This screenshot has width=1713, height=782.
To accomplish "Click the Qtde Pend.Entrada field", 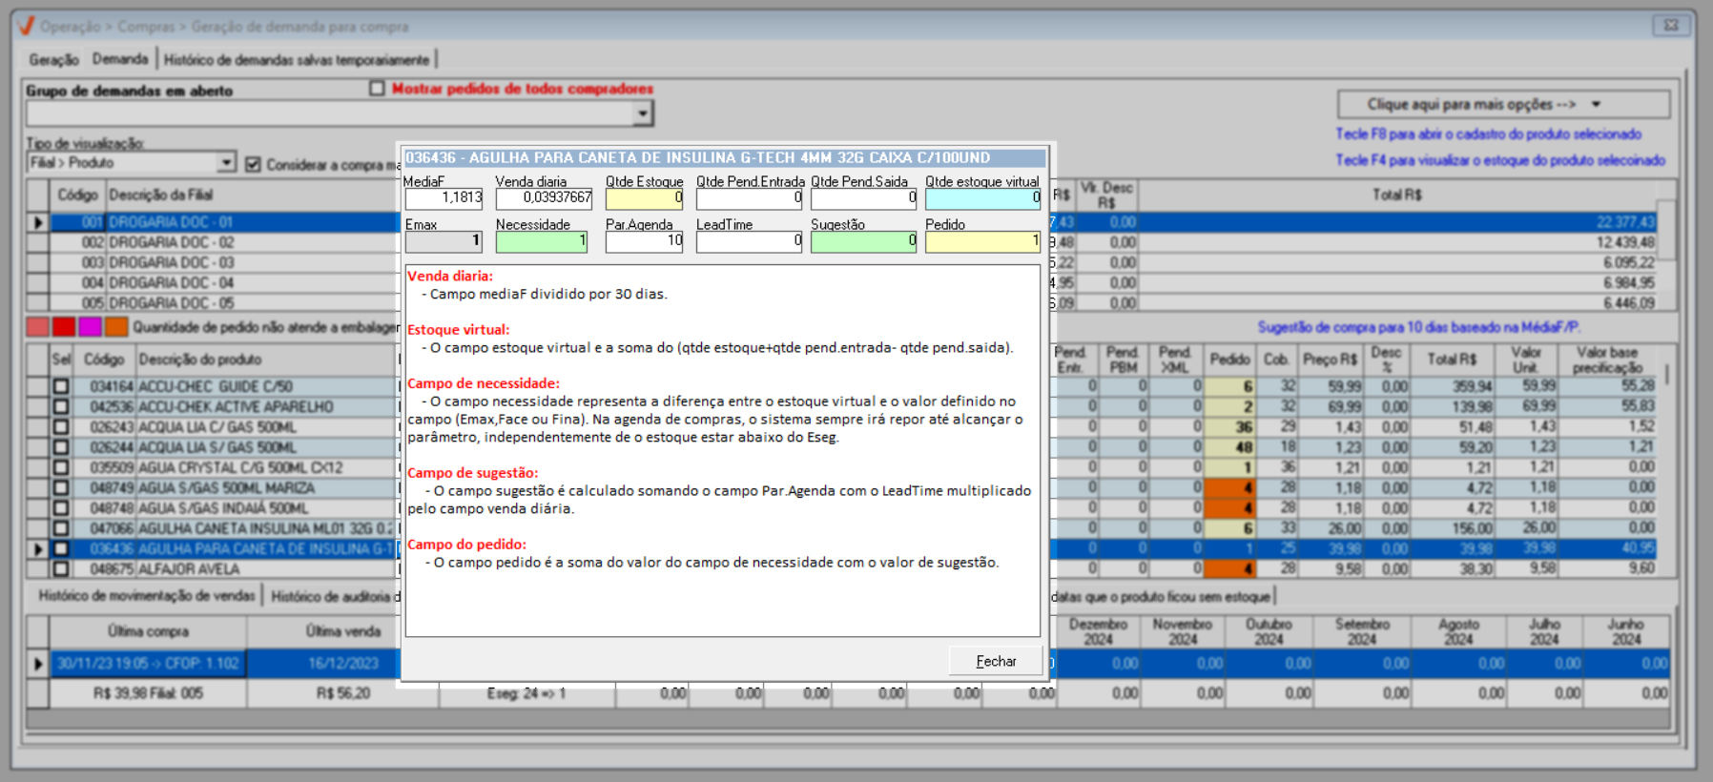I will tap(750, 198).
